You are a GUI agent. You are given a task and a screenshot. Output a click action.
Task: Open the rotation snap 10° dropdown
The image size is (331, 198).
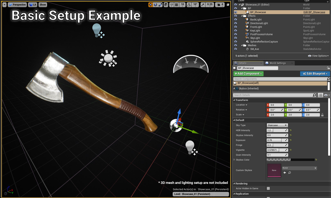(x=195, y=5)
